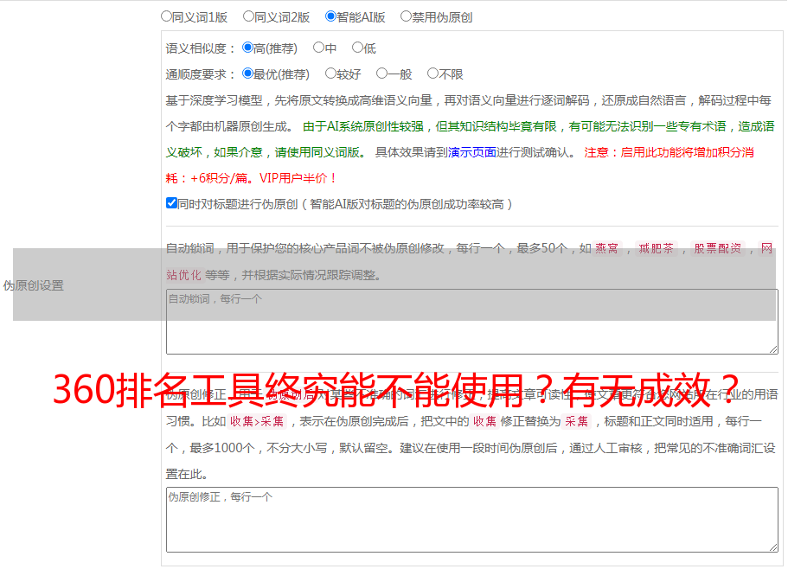This screenshot has width=788, height=569.
Task: Click into the 自动锁词 textarea
Action: pyautogui.click(x=472, y=322)
